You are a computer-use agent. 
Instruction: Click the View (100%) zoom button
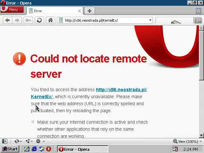point(186,141)
